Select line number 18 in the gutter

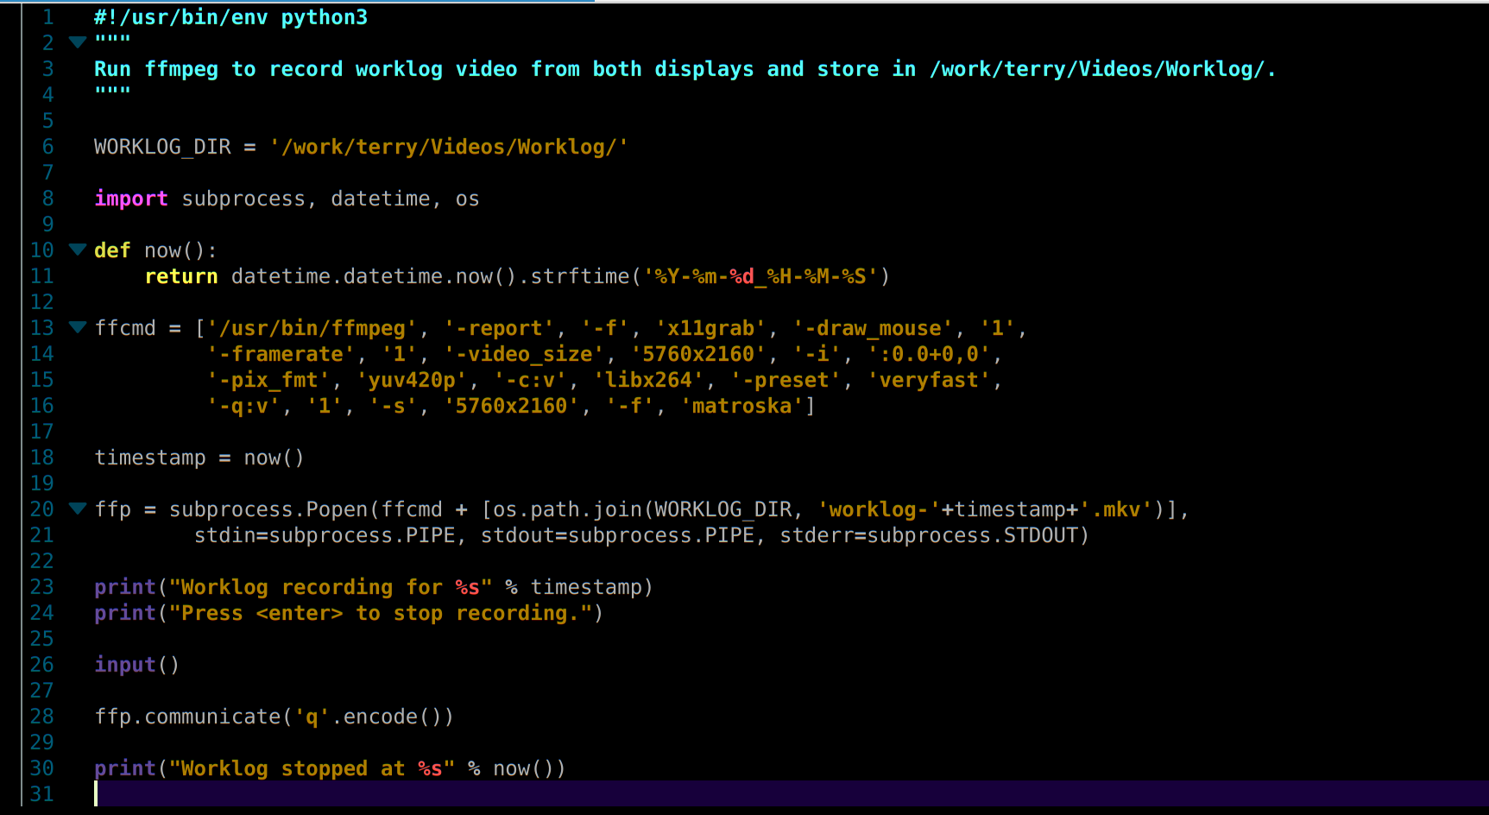41,458
